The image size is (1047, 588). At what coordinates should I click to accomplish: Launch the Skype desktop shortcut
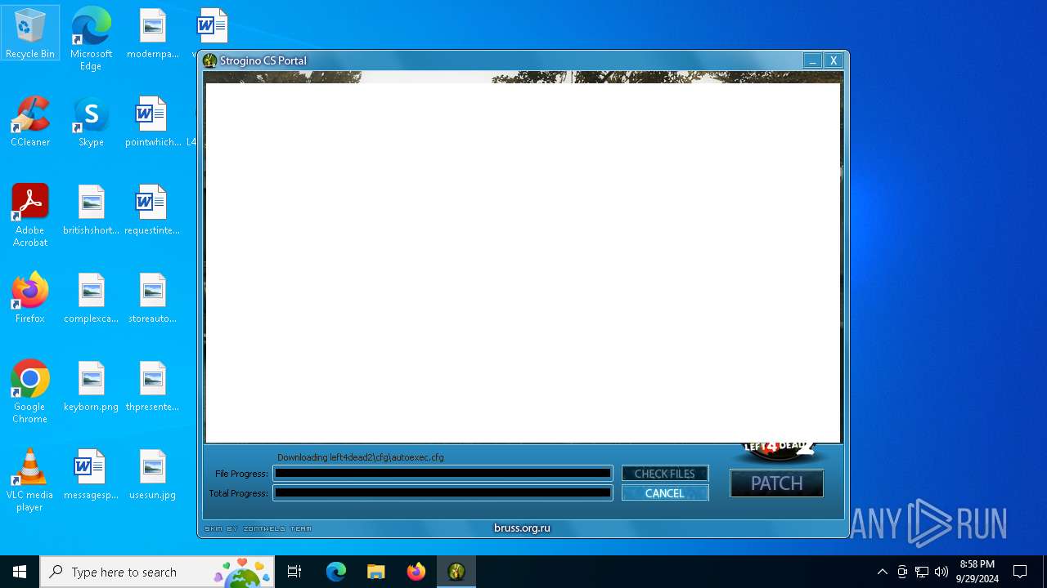91,122
